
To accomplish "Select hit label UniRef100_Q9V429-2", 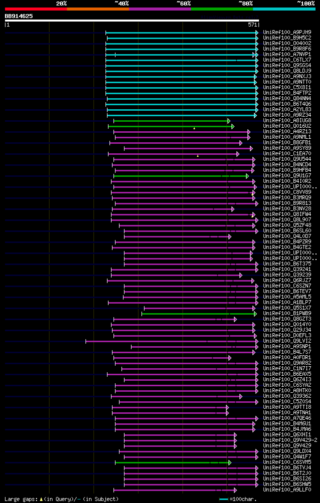I will pos(290,440).
